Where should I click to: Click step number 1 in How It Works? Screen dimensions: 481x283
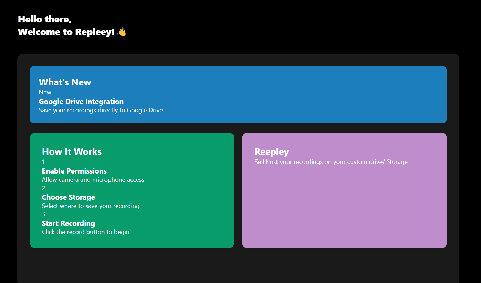[43, 162]
